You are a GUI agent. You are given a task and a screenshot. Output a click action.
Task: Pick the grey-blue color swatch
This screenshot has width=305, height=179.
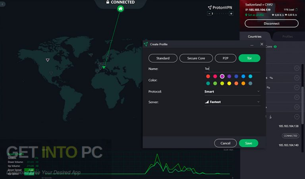[x=250, y=83]
